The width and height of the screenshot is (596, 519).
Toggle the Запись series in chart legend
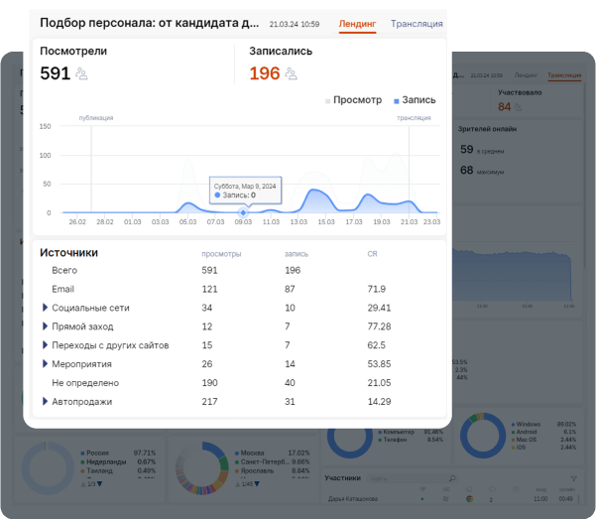[x=415, y=100]
